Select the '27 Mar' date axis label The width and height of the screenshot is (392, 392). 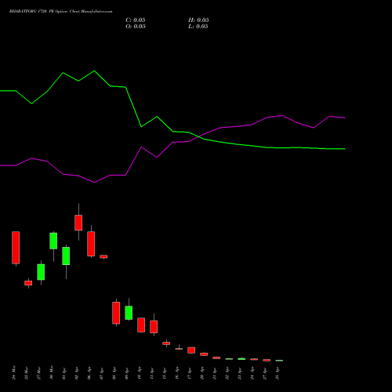[x=39, y=373]
